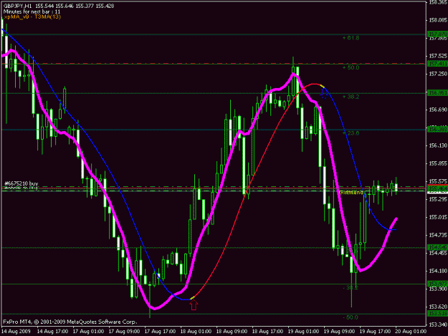Click the green 154.545 price tag
The width and height of the screenshot is (448, 336).
[437, 247]
